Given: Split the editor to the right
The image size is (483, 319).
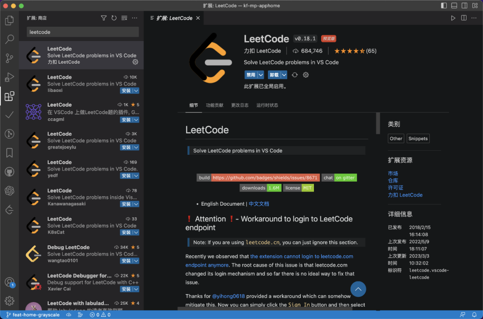Looking at the screenshot, I should click(464, 18).
